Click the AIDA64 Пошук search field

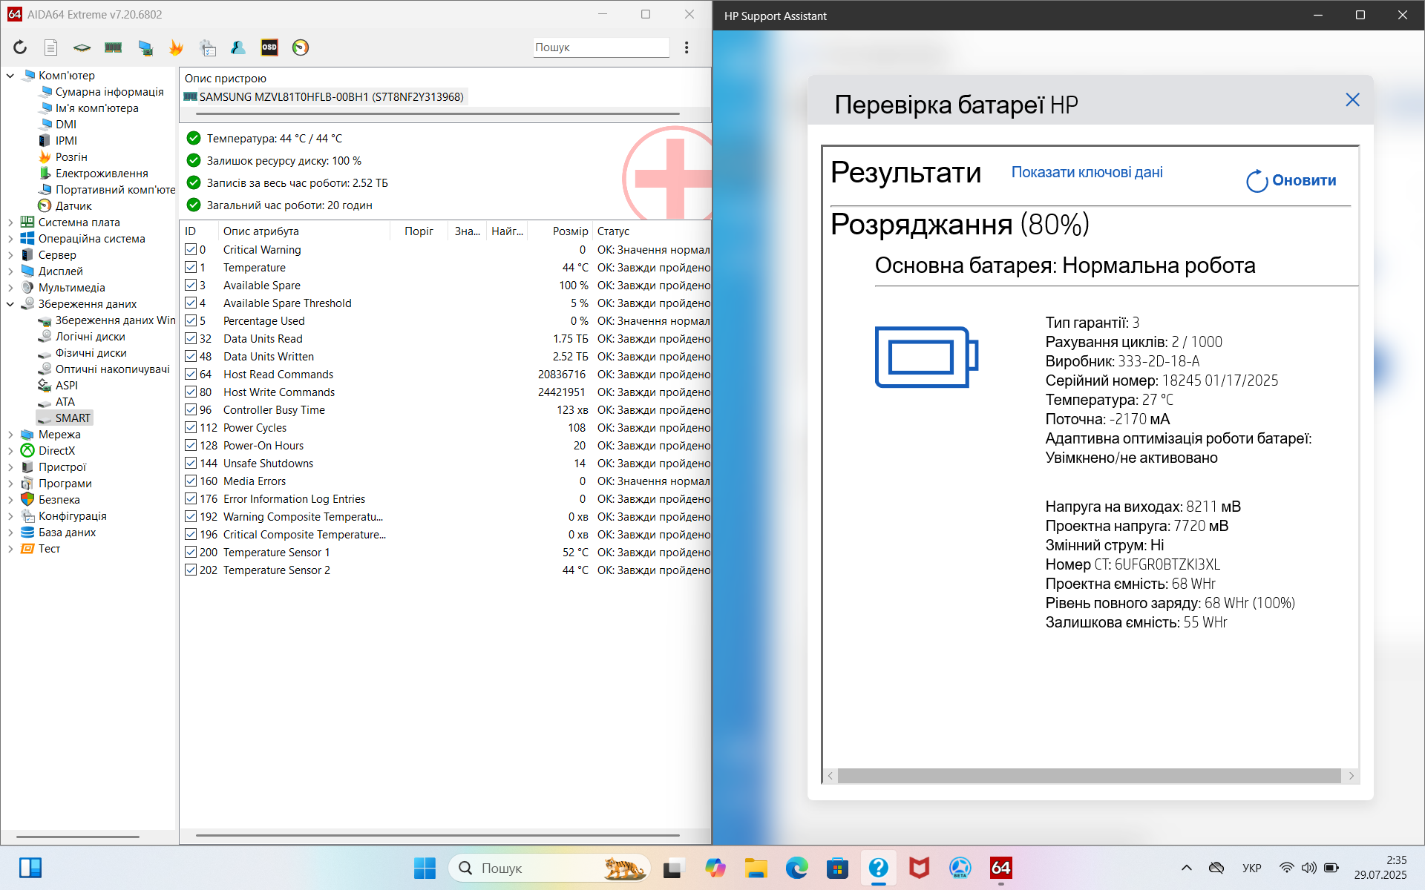click(x=600, y=47)
